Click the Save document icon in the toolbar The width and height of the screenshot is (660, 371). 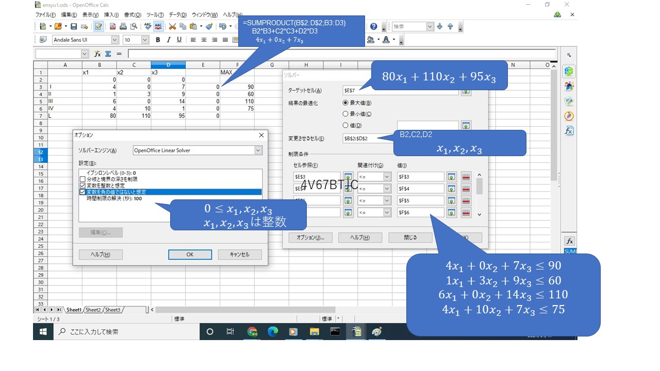pos(74,26)
